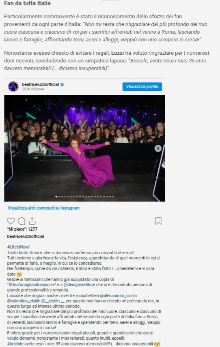Screen dimensions: 220x347
Task: Open the #briciole hashtag
Action: 15,344
